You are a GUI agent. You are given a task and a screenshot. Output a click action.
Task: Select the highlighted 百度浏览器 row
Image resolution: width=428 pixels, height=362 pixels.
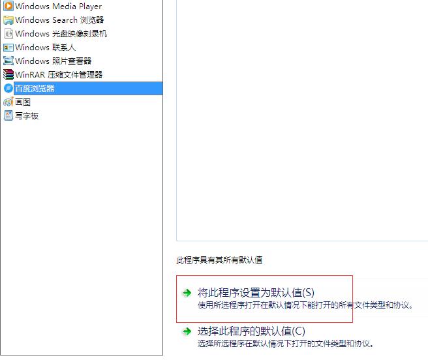[88, 88]
